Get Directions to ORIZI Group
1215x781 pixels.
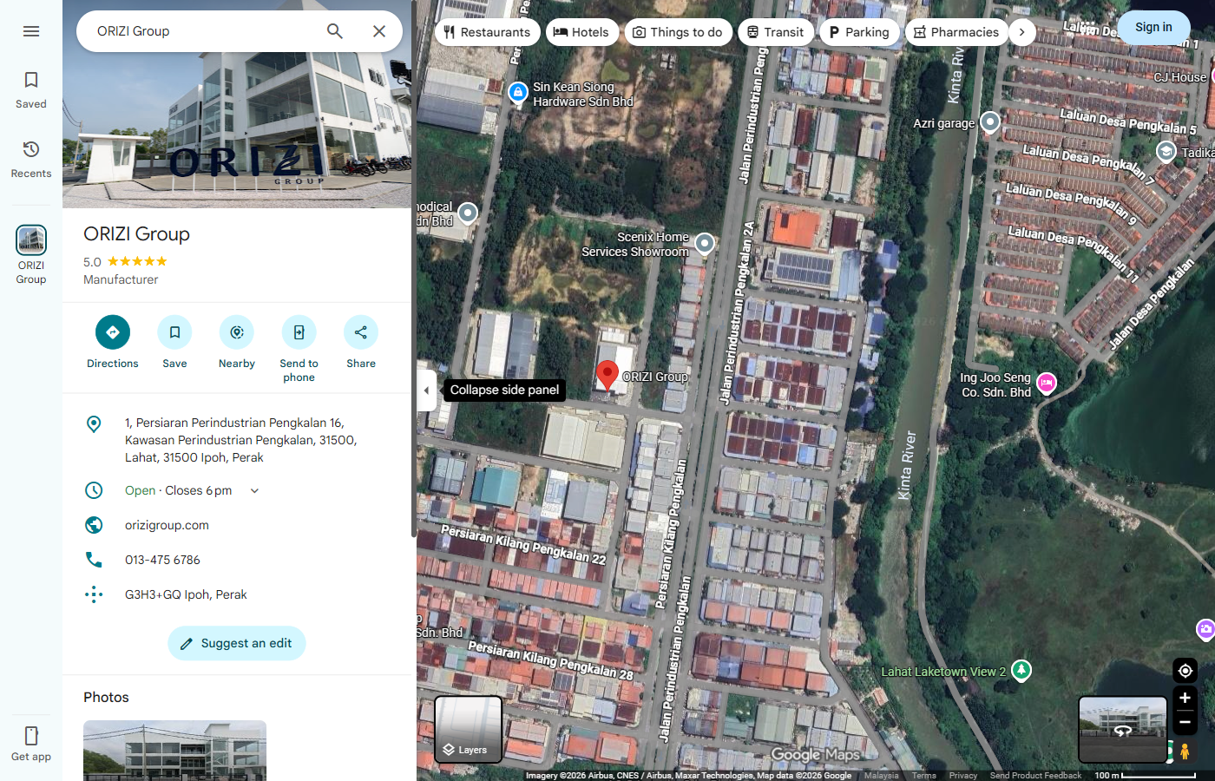point(113,342)
